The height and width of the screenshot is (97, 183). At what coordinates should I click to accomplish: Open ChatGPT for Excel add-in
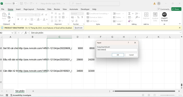[x=164, y=17]
